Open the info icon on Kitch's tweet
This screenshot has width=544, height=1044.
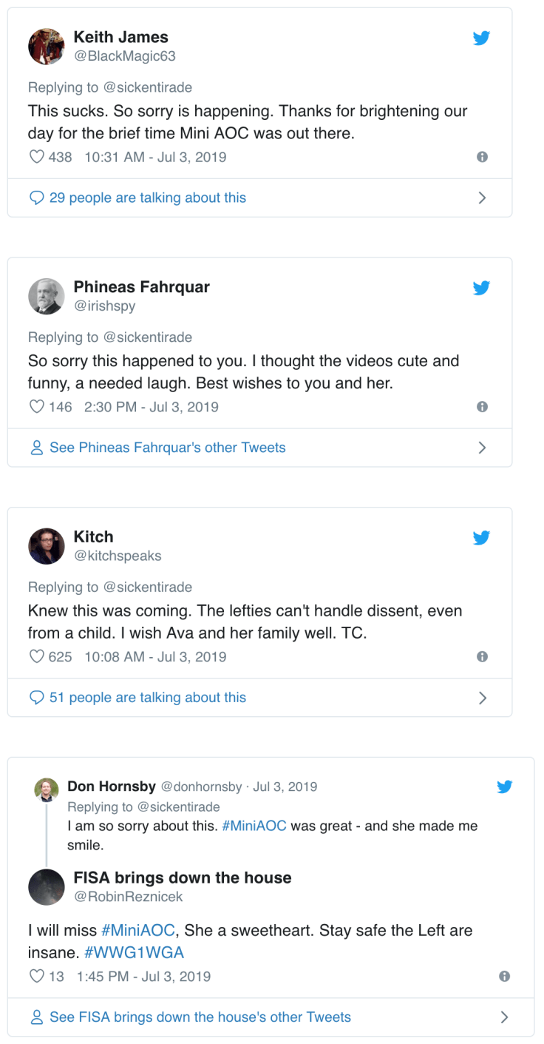482,656
